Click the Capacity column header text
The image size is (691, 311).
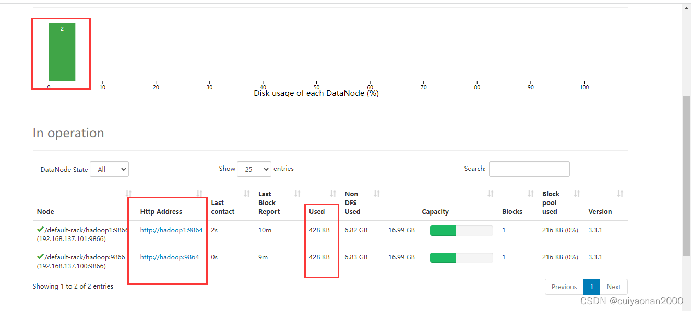(x=435, y=212)
